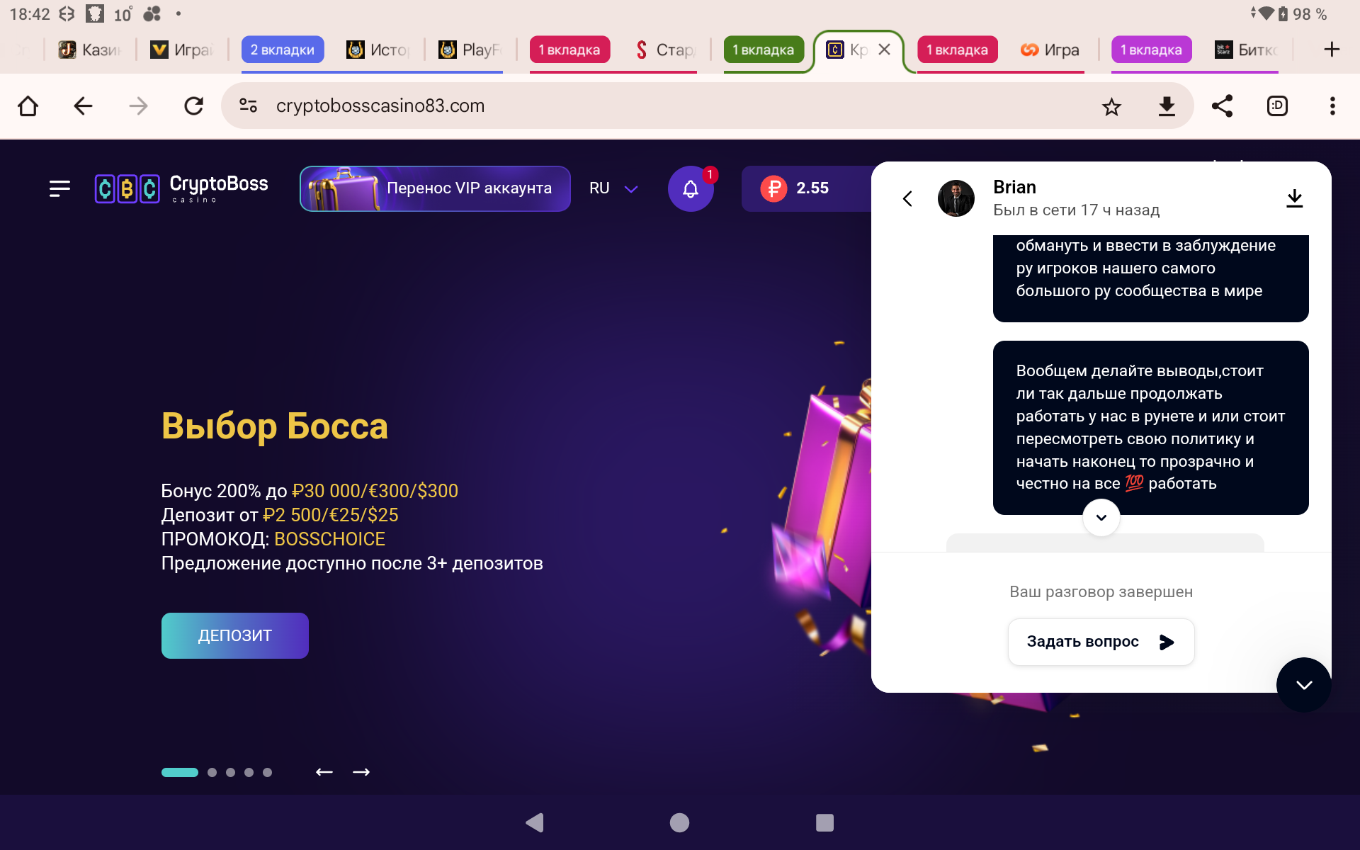1360x850 pixels.
Task: Open the hamburger menu beside the CryptoBoss logo
Action: (x=59, y=188)
